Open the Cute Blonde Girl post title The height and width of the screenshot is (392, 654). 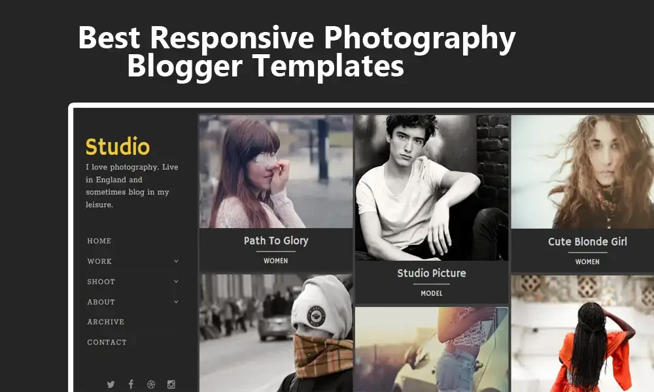(587, 242)
